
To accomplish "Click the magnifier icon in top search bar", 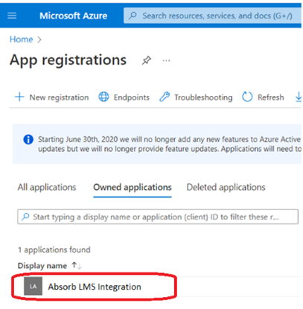I will click(x=133, y=16).
